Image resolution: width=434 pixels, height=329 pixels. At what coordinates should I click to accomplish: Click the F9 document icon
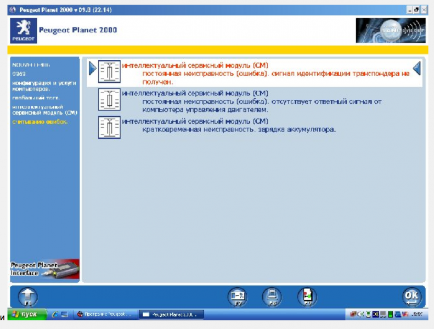tap(307, 297)
